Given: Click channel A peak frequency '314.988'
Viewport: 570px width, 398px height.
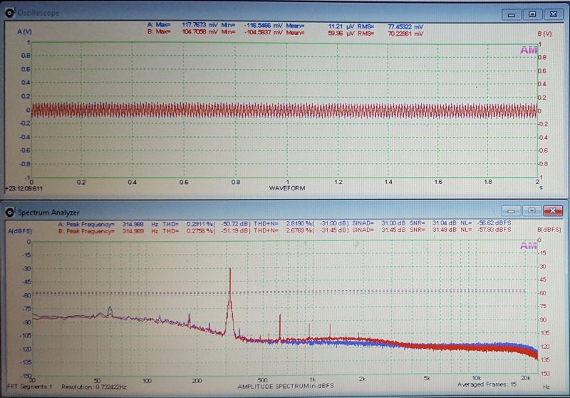Looking at the screenshot, I should (133, 224).
